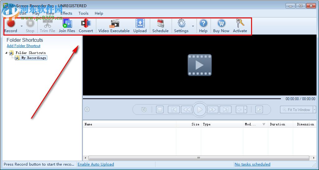
Task: Click the file list horizontal scrollbar
Action: coord(199,158)
